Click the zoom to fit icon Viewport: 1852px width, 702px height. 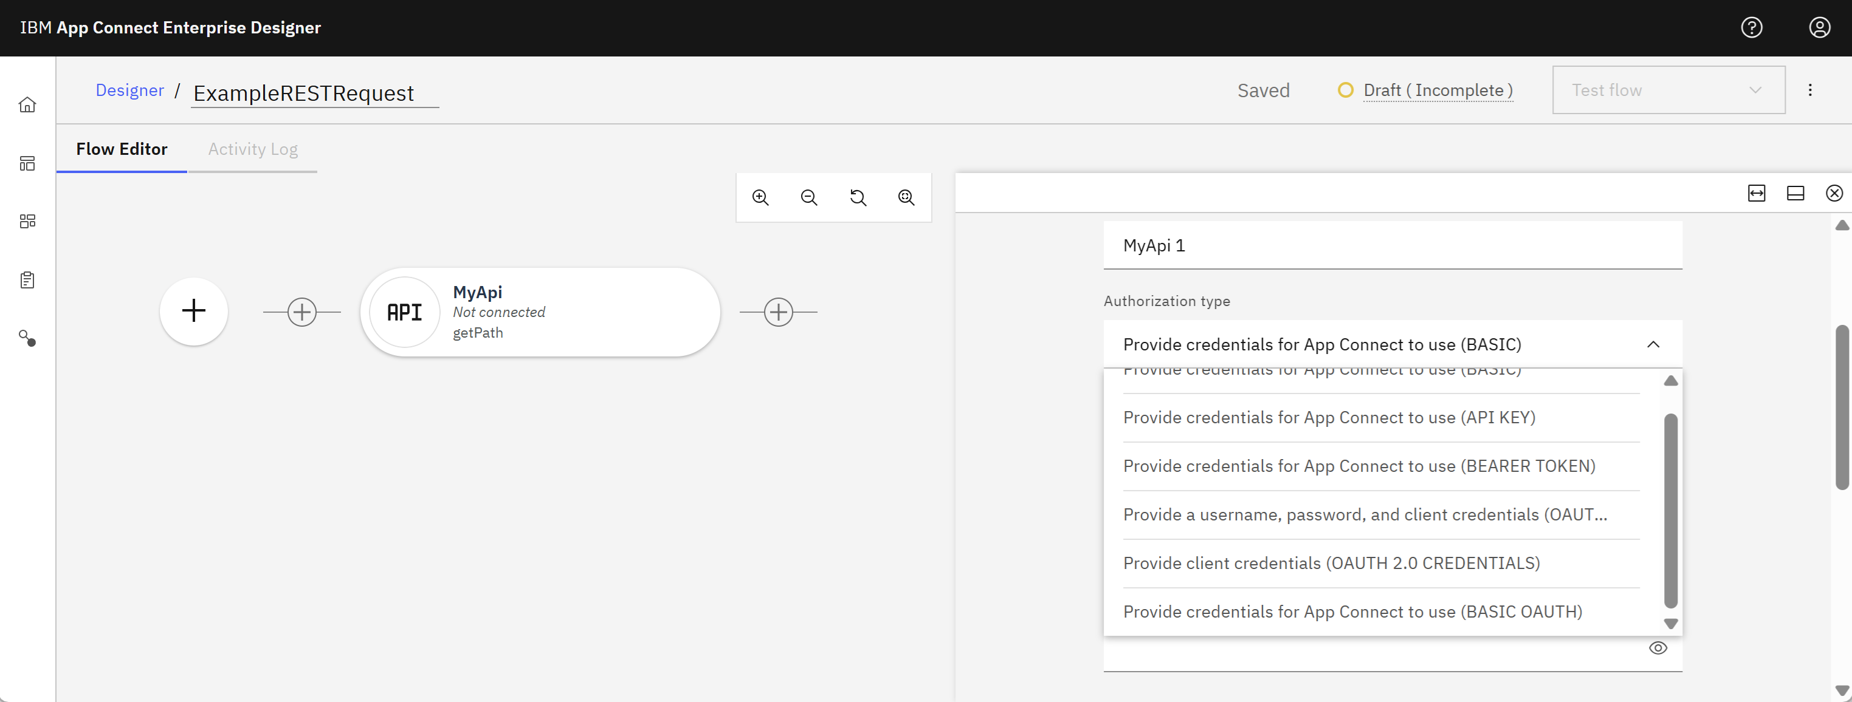pos(906,197)
